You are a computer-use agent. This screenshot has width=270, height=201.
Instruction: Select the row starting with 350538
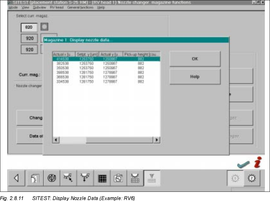pyautogui.click(x=106, y=68)
